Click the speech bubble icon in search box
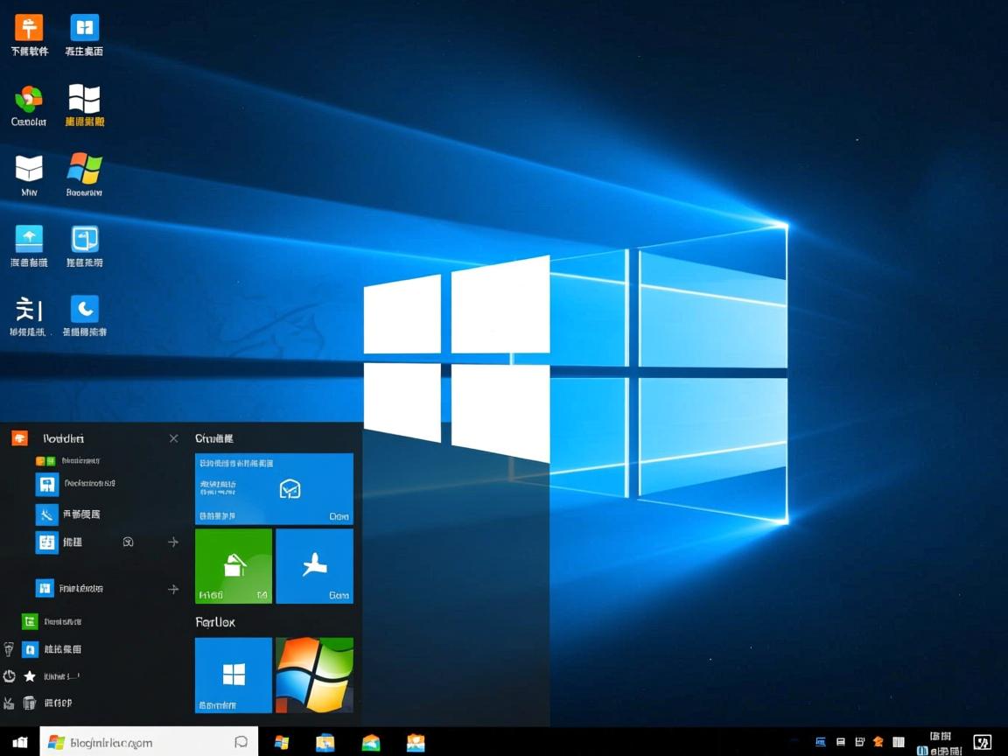Image resolution: width=1008 pixels, height=756 pixels. click(241, 742)
